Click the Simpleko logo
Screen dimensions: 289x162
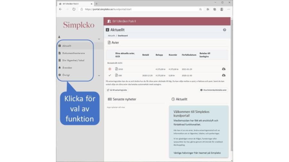[79, 25]
